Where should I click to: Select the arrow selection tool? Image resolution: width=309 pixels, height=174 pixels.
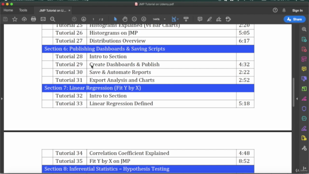click(115, 19)
